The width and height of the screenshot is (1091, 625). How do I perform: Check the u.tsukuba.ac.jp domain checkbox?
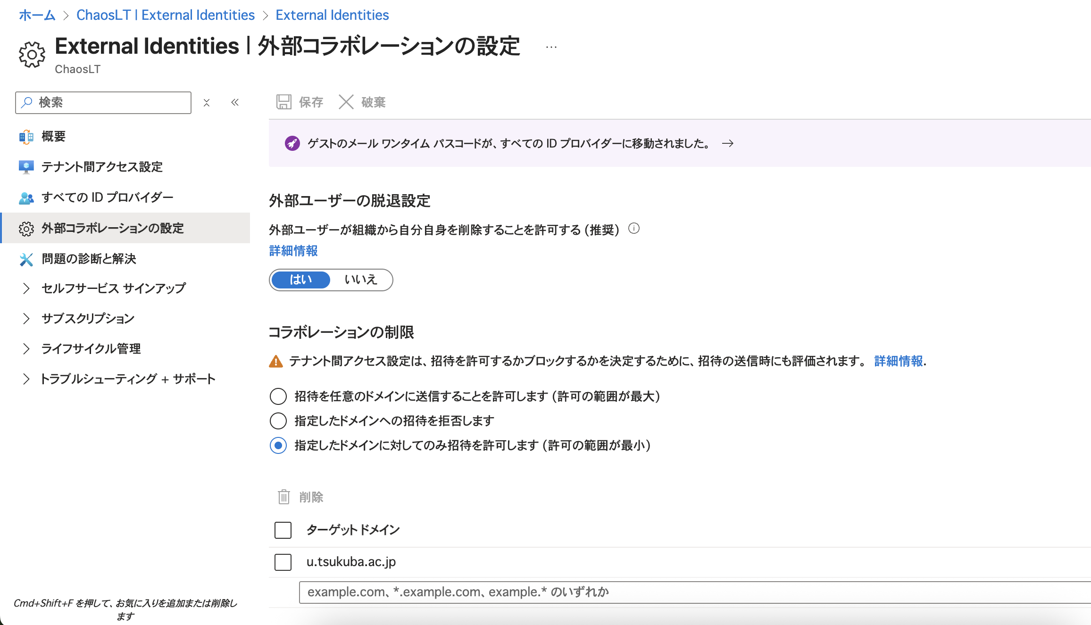(x=283, y=562)
